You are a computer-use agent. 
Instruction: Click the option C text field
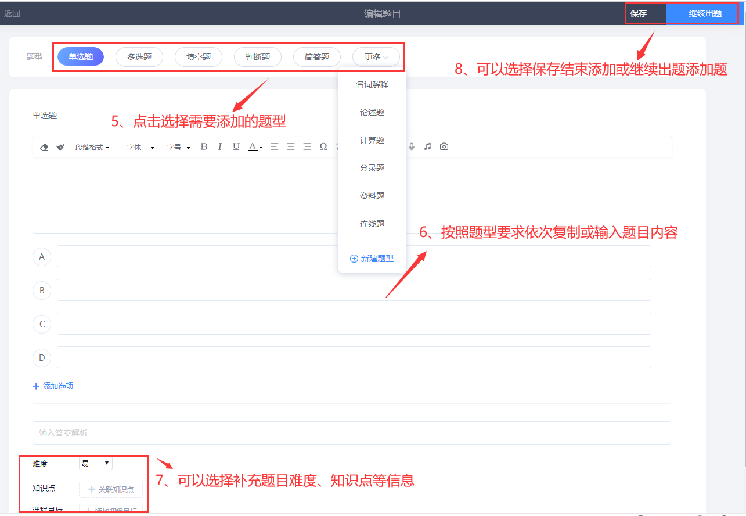coord(354,324)
